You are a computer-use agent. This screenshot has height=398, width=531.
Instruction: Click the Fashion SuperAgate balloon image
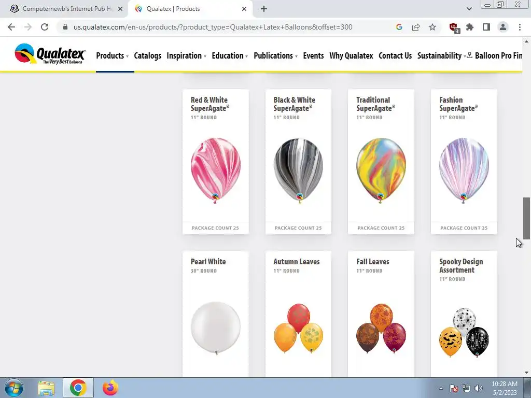click(464, 170)
